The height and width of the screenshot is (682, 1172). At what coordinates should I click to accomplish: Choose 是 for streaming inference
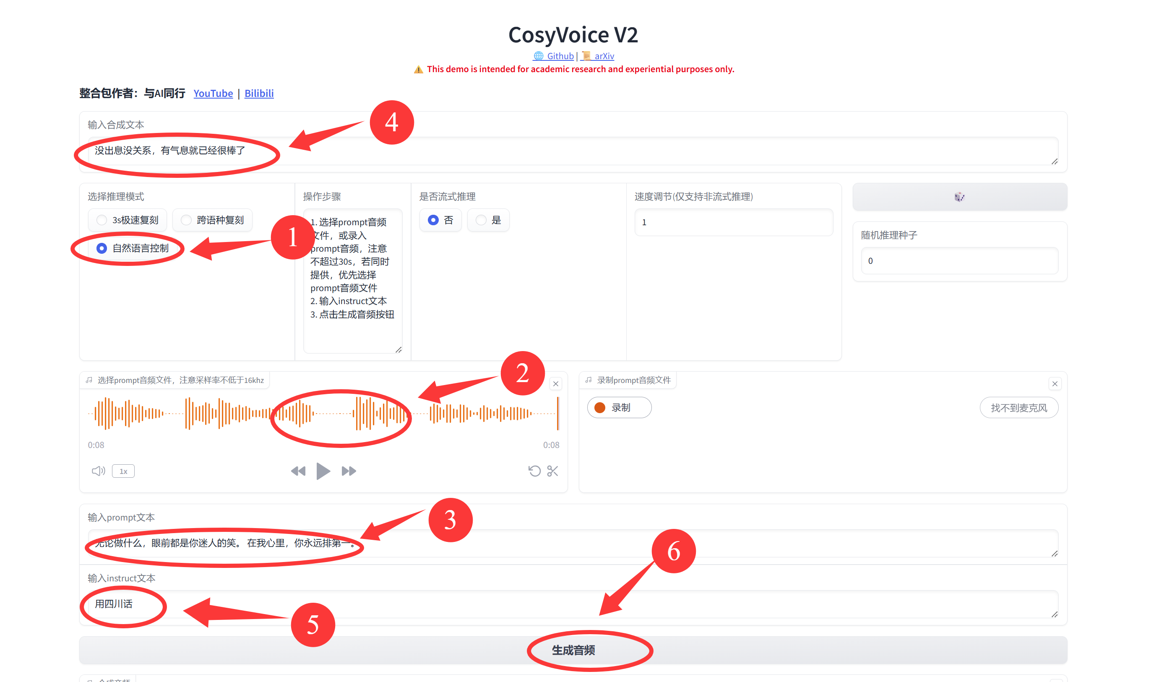point(488,220)
